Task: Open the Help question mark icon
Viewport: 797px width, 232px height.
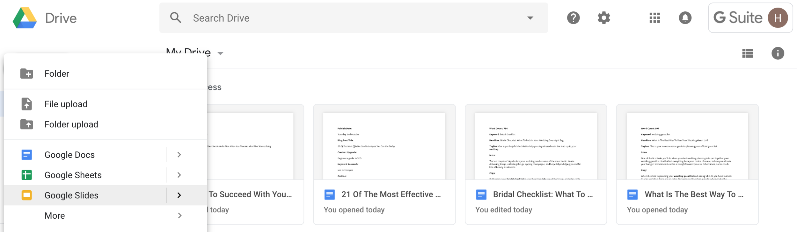Action: tap(573, 18)
